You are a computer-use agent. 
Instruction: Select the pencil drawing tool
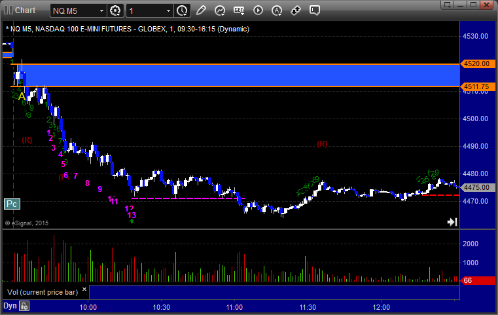point(201,10)
